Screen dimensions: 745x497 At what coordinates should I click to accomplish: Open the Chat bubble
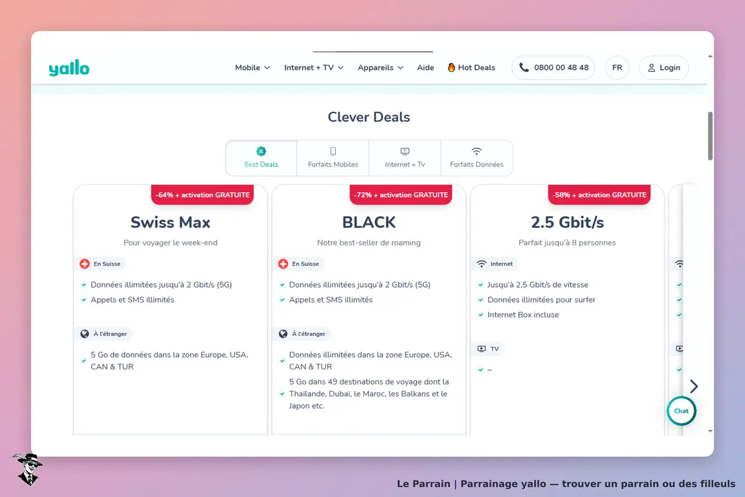[682, 411]
